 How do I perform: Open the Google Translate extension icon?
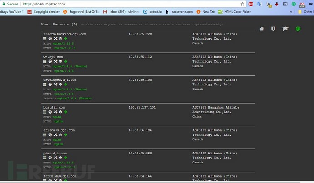point(259,4)
